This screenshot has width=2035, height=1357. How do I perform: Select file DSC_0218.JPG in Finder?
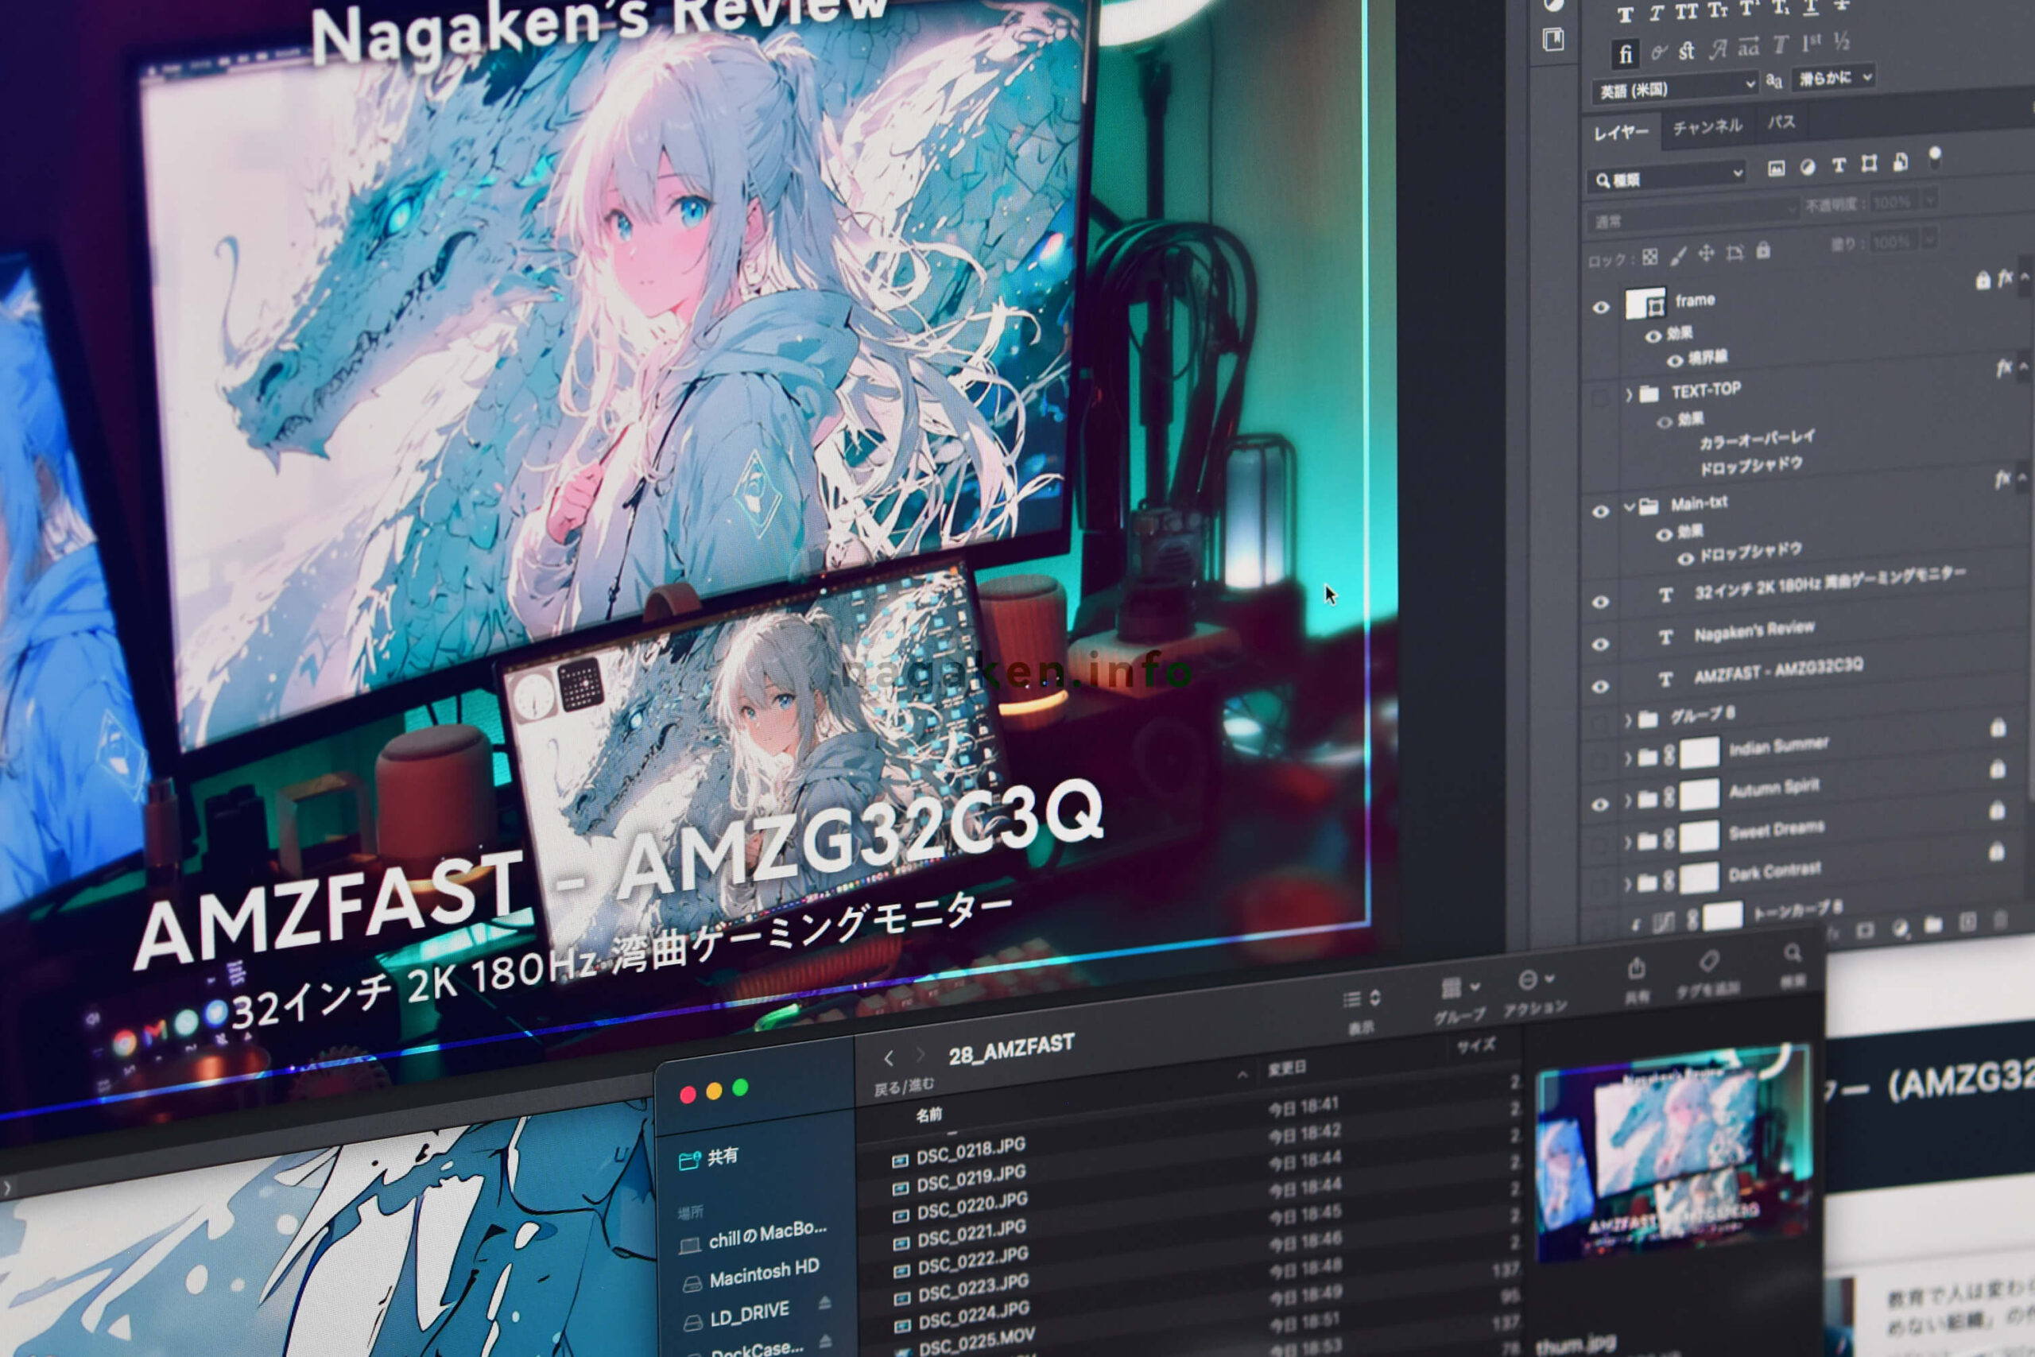point(959,1153)
